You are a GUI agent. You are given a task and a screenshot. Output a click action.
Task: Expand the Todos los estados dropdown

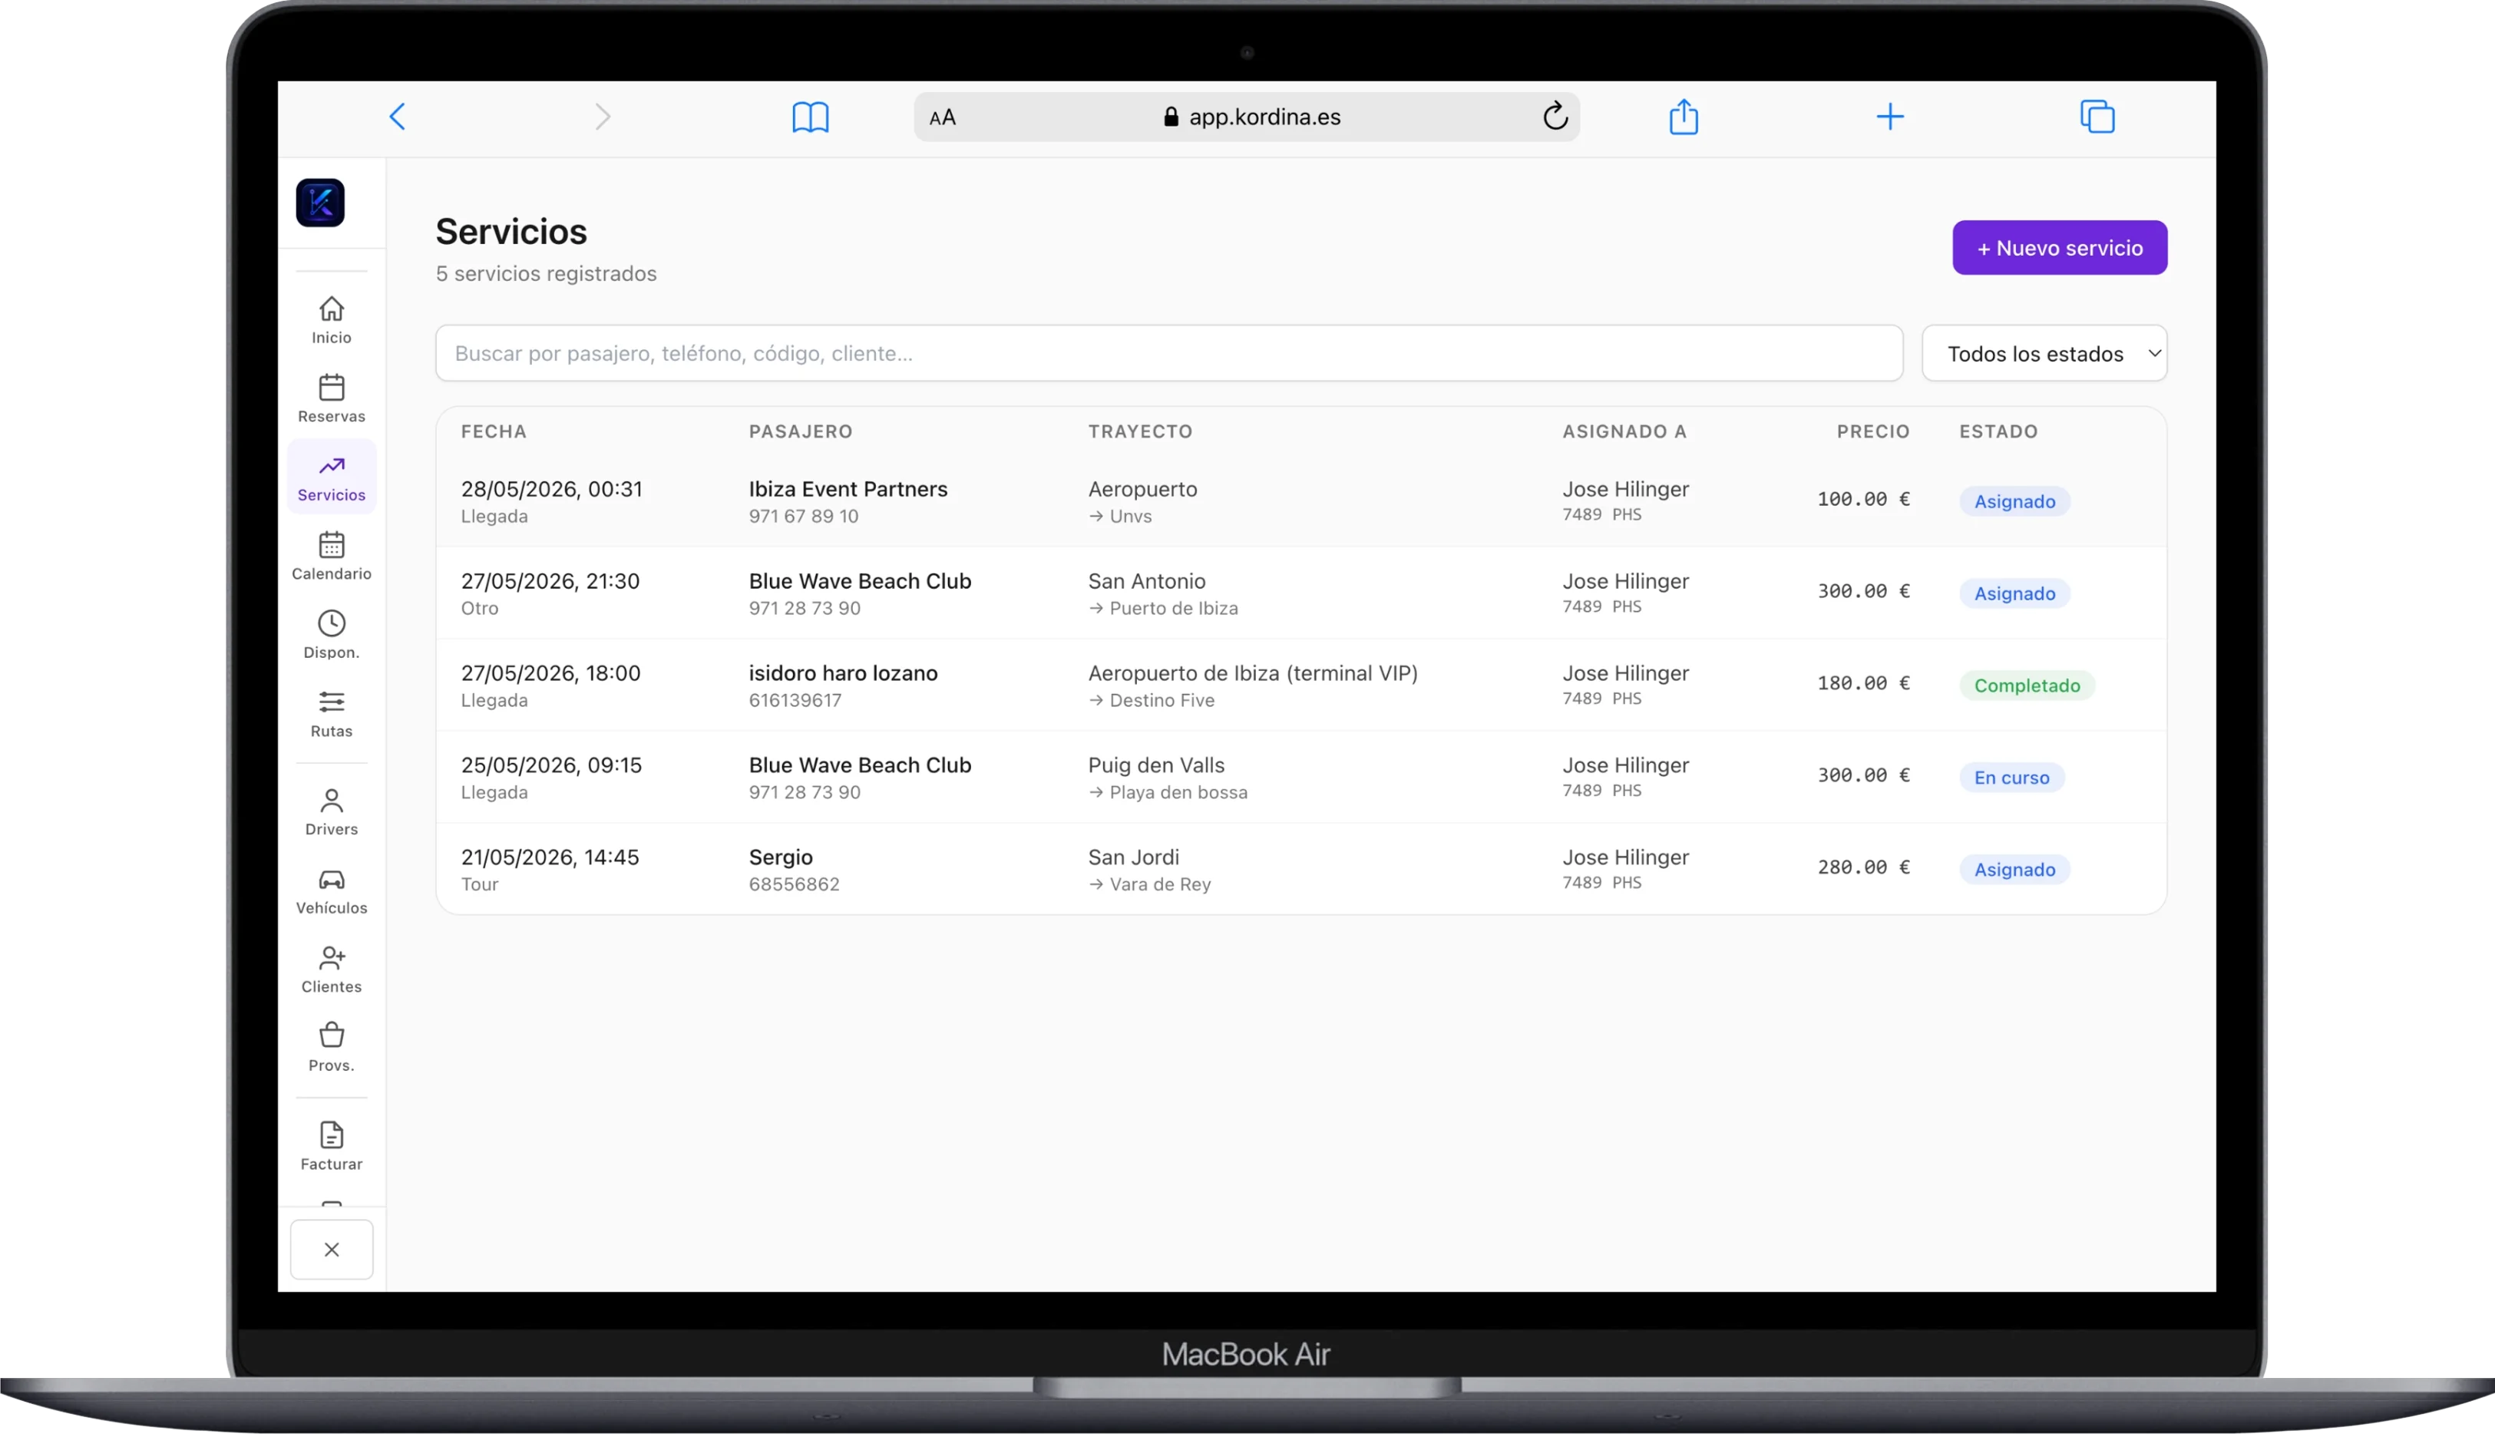click(x=2044, y=354)
